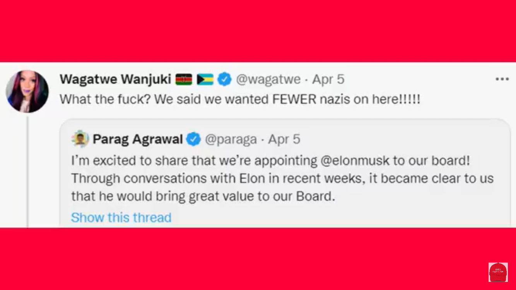Click the @wagatwe handle
This screenshot has width=516, height=290.
coord(268,79)
